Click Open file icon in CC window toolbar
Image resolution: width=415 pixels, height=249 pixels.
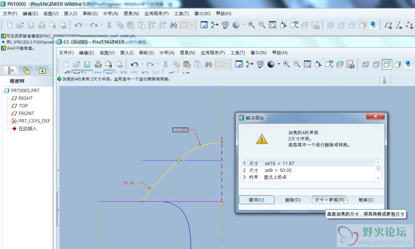[x=76, y=64]
